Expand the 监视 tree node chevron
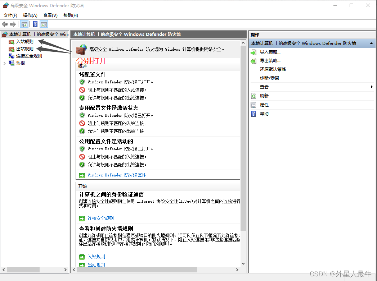Image resolution: width=377 pixels, height=281 pixels. (4, 63)
